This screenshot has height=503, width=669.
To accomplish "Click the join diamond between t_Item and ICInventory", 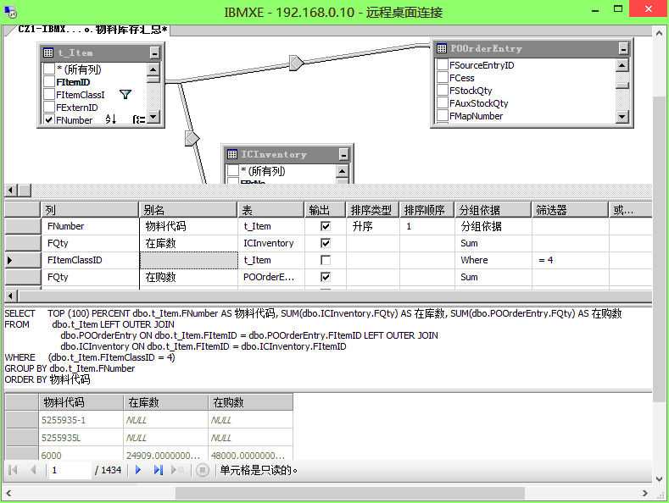I will point(191,137).
